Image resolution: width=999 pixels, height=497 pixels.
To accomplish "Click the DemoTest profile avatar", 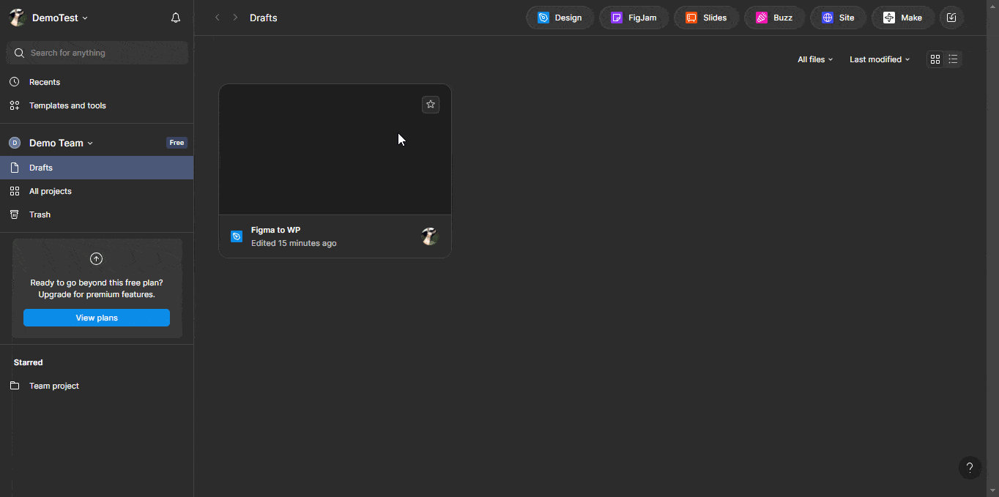I will (x=17, y=18).
